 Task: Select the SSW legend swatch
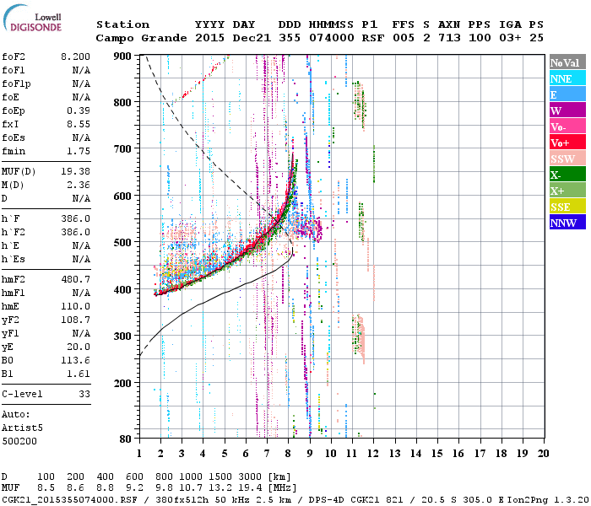[x=567, y=159]
